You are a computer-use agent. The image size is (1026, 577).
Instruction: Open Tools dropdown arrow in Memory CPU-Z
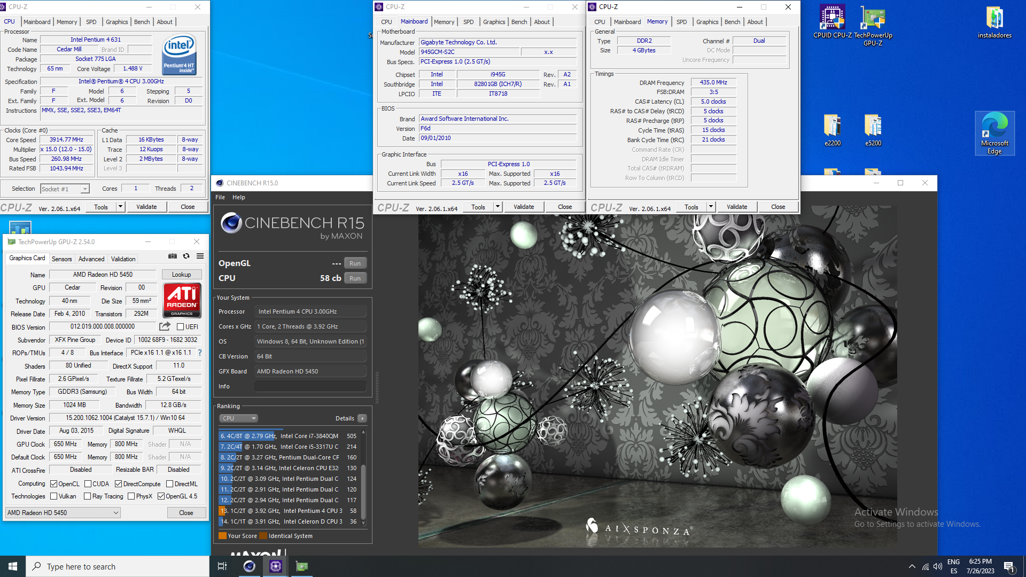coord(711,207)
